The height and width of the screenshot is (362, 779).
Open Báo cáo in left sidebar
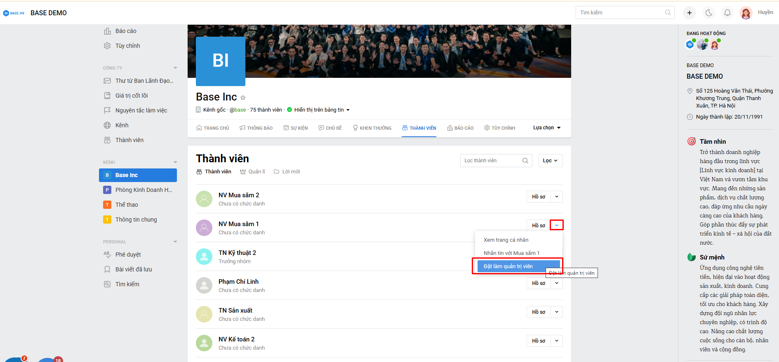(126, 31)
